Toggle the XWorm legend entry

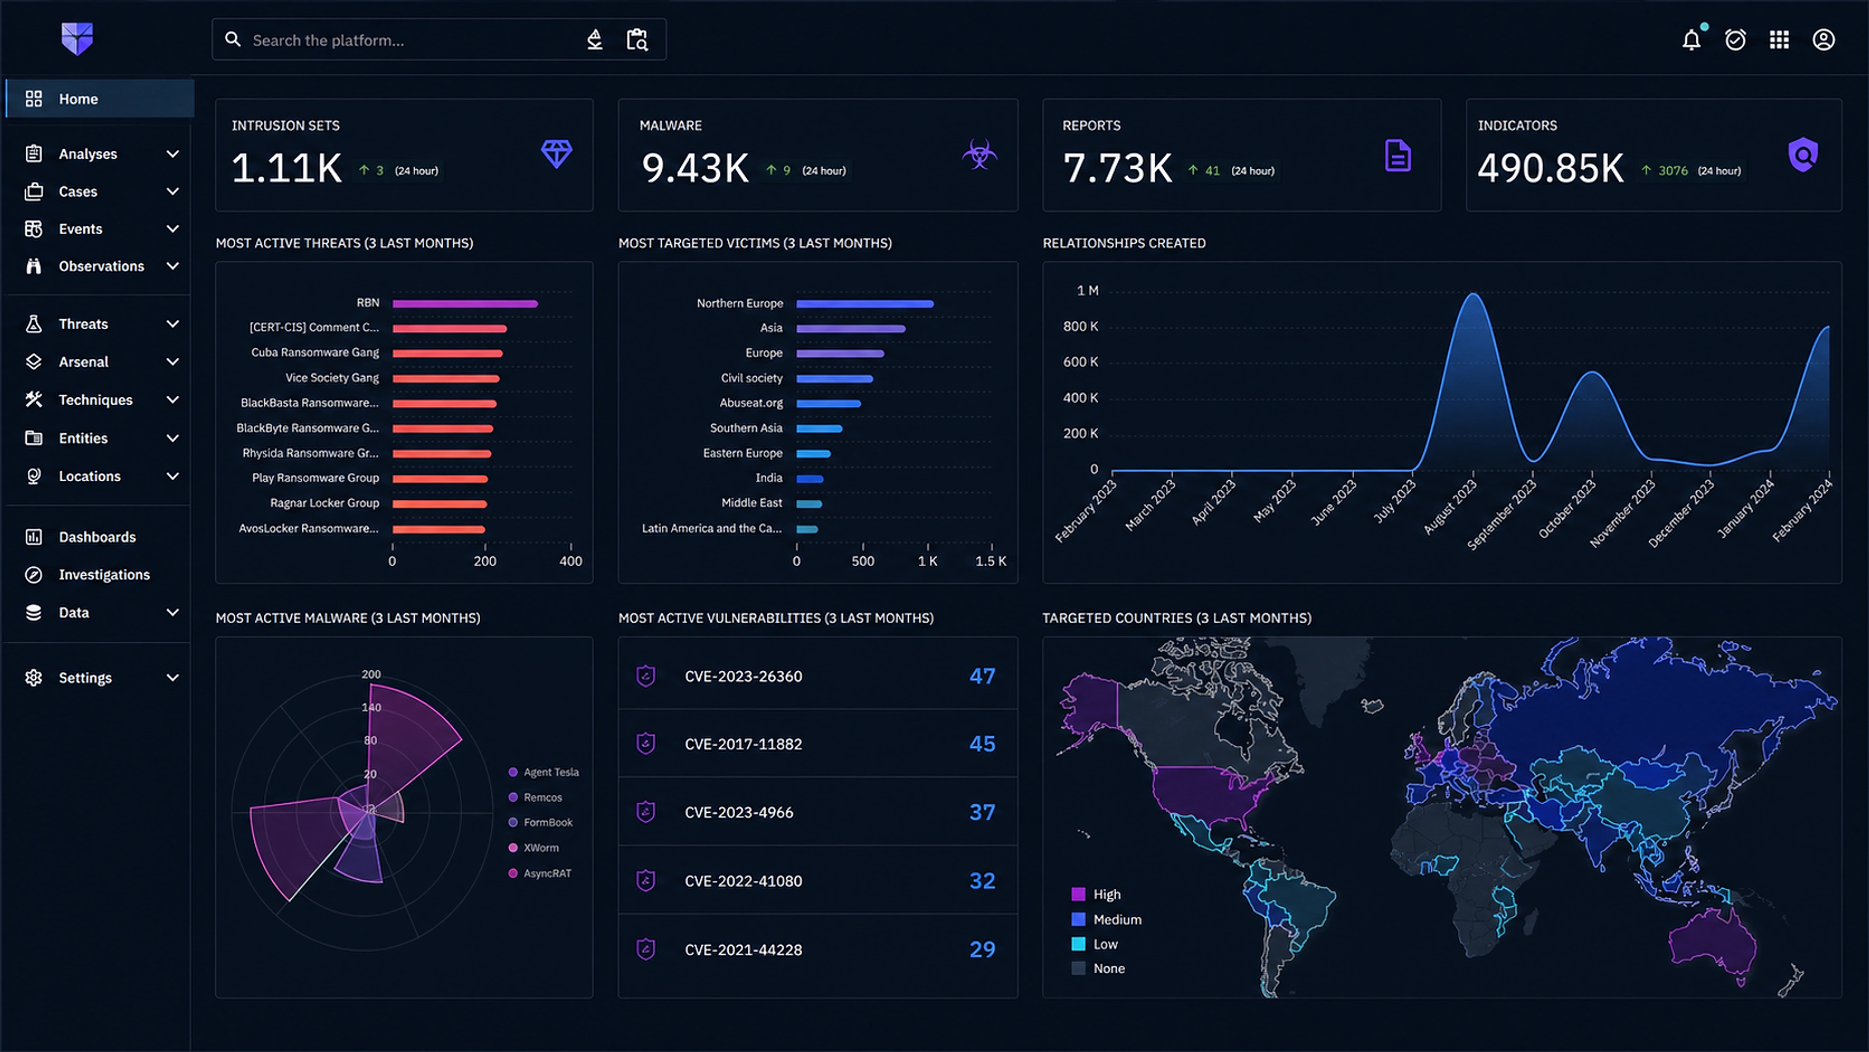pyautogui.click(x=534, y=847)
